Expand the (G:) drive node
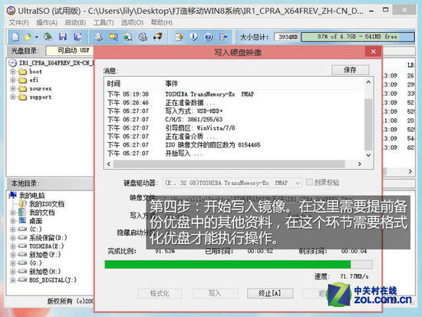 (x=12, y=263)
